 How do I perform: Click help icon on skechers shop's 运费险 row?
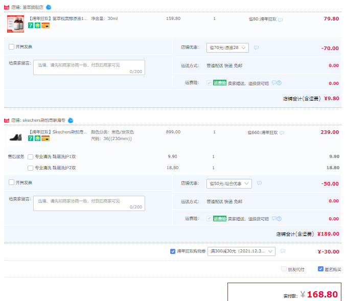click(x=279, y=219)
